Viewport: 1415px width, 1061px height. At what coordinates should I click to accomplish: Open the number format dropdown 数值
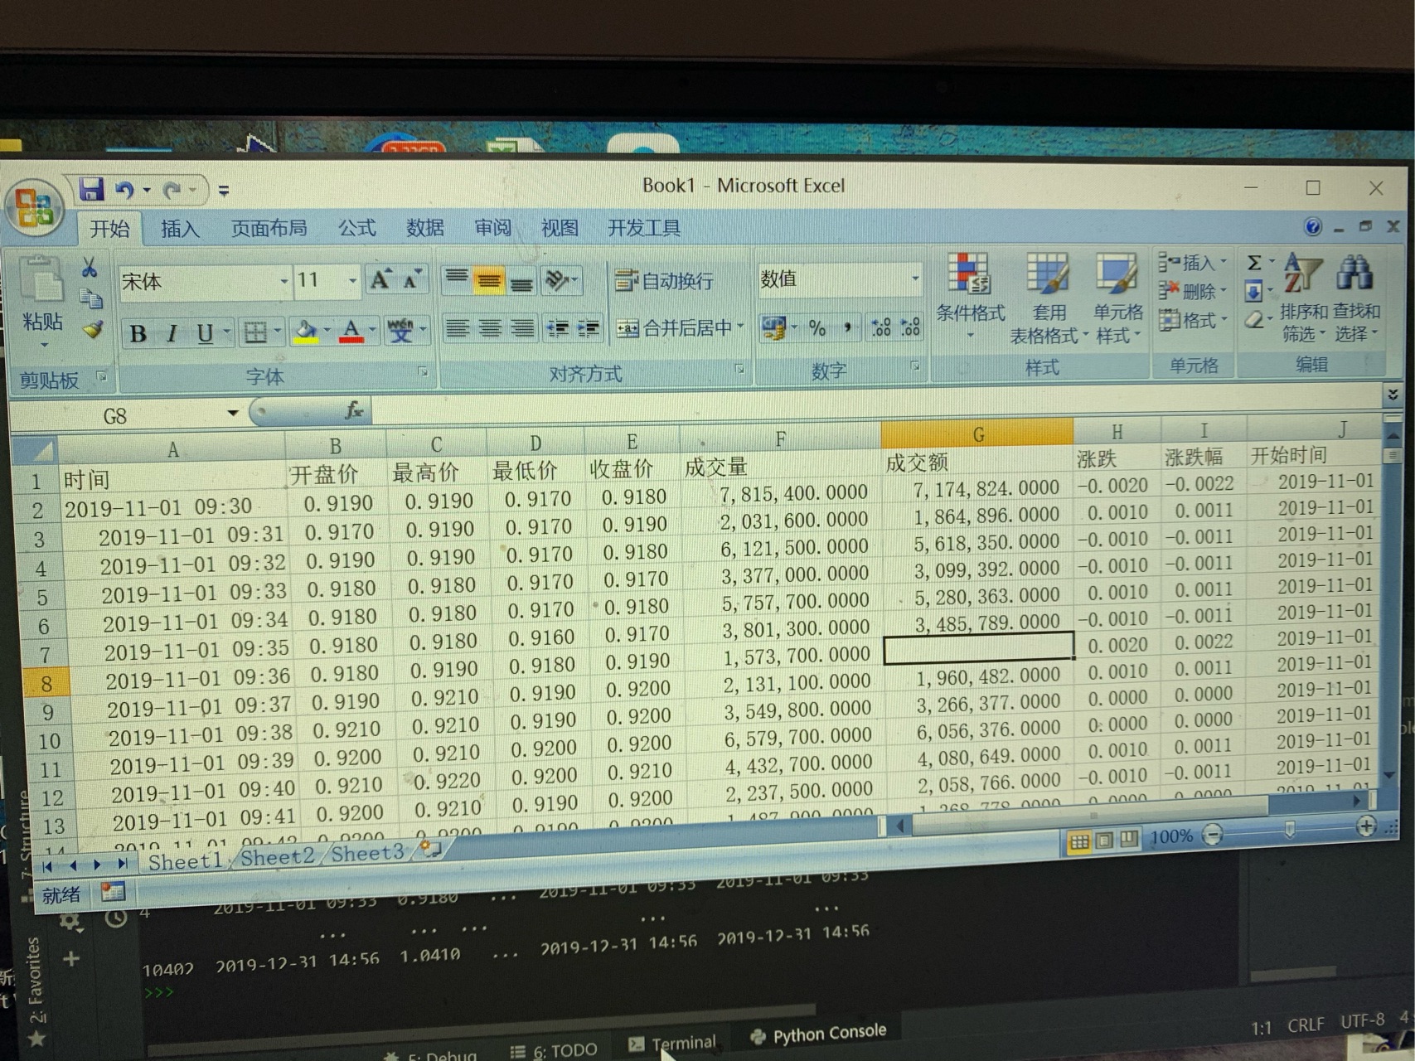pos(915,279)
